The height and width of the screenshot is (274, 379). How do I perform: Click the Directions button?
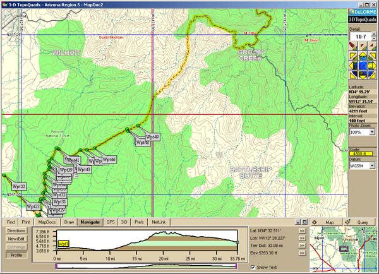point(16,230)
